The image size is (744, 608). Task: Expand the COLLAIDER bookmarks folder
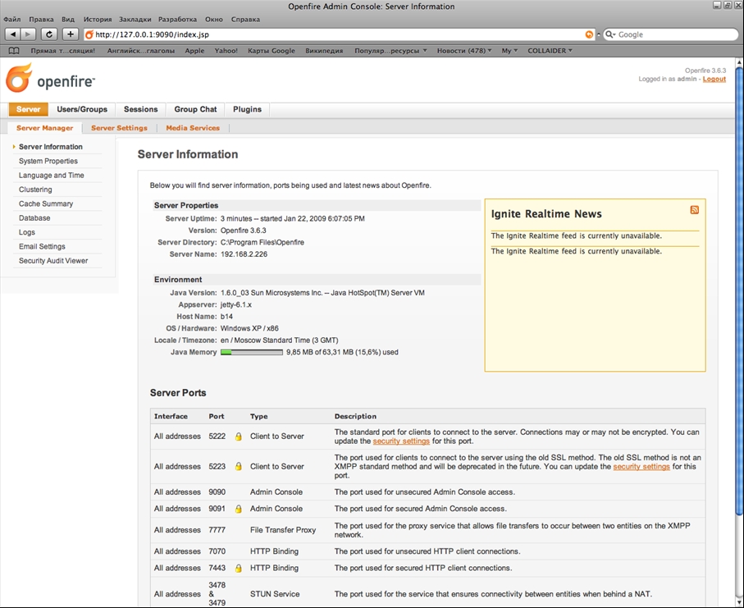(x=550, y=51)
